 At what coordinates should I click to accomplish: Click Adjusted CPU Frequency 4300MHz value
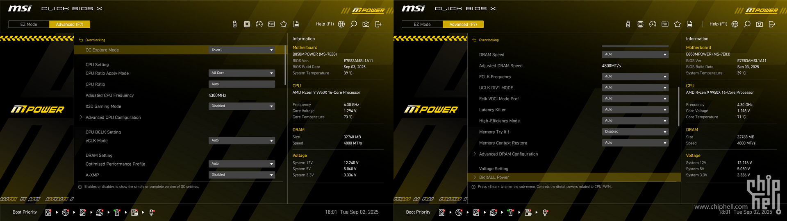pos(217,95)
